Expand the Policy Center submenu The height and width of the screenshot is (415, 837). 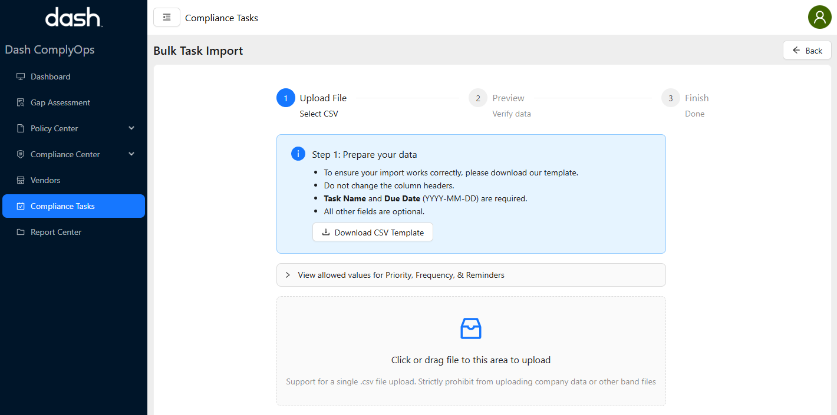coord(54,128)
